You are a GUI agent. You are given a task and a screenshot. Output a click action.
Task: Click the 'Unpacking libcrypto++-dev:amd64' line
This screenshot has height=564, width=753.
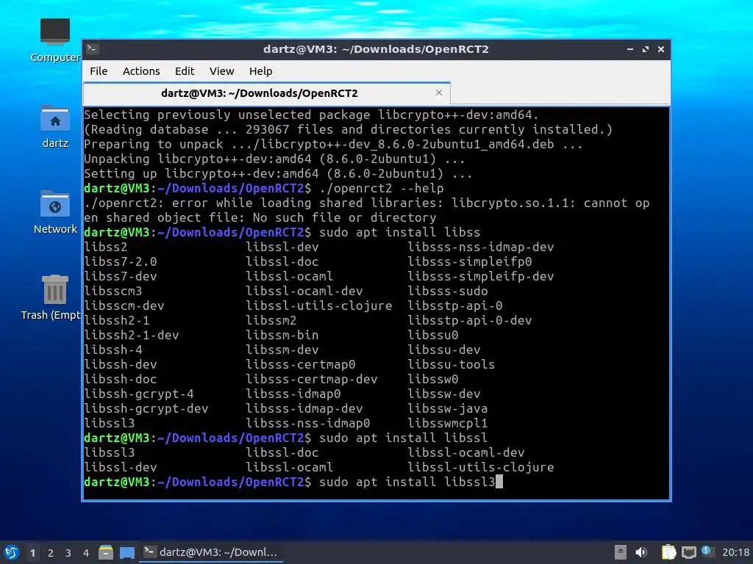274,159
